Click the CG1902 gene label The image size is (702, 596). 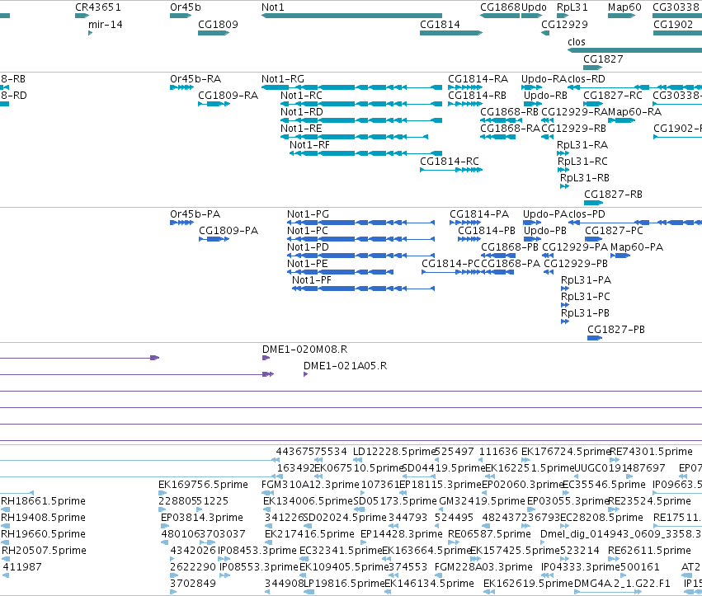673,24
